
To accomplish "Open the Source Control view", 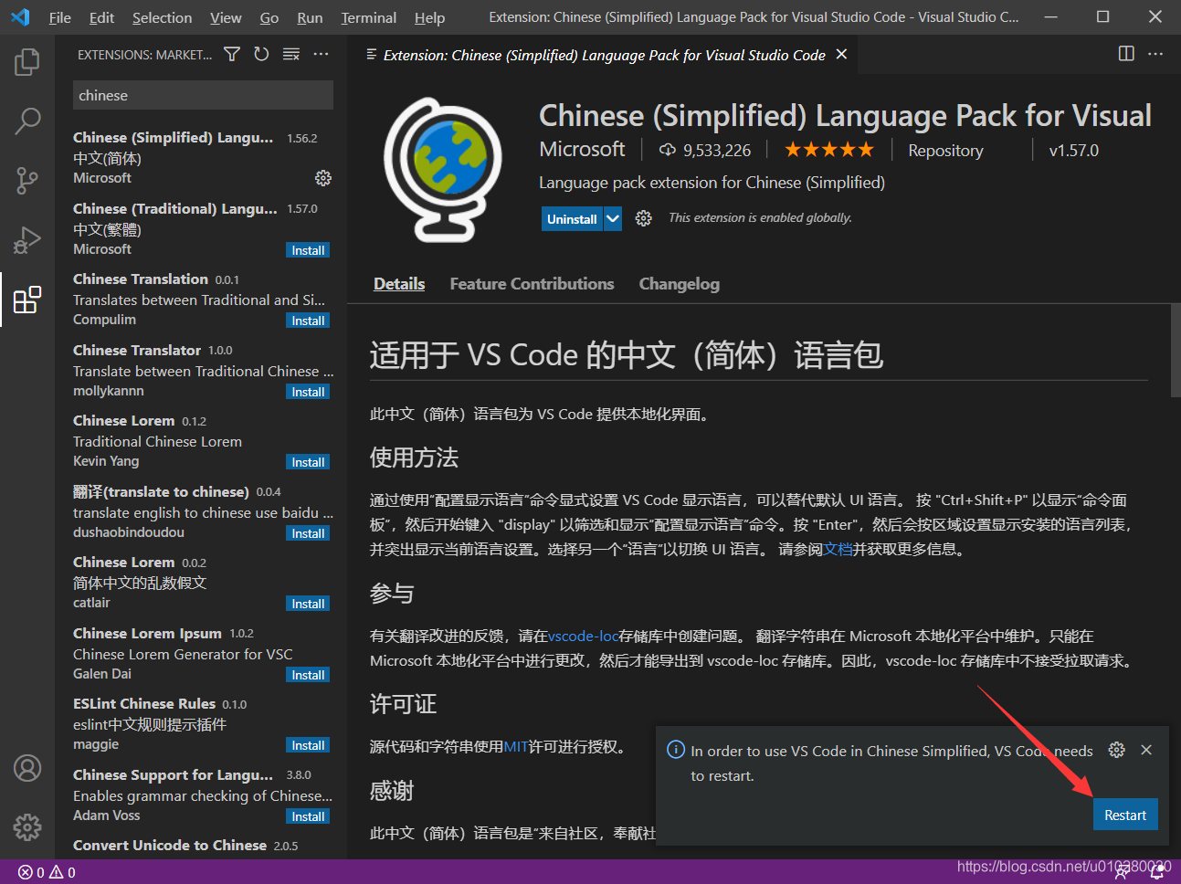I will (27, 180).
